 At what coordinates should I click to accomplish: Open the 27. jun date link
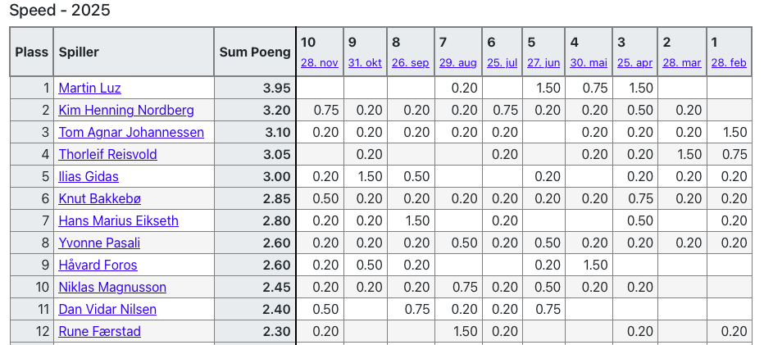pyautogui.click(x=543, y=63)
